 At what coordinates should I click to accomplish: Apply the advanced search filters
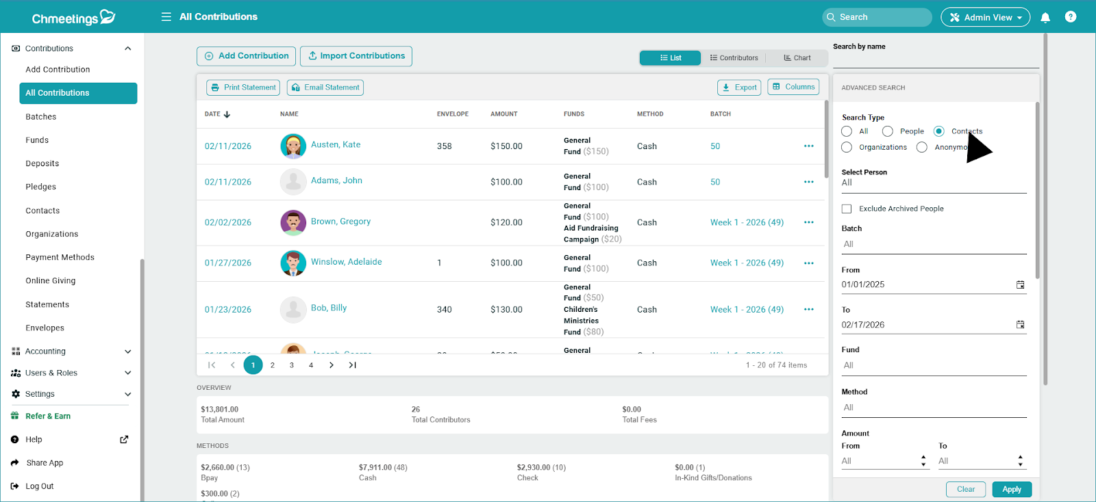1011,489
